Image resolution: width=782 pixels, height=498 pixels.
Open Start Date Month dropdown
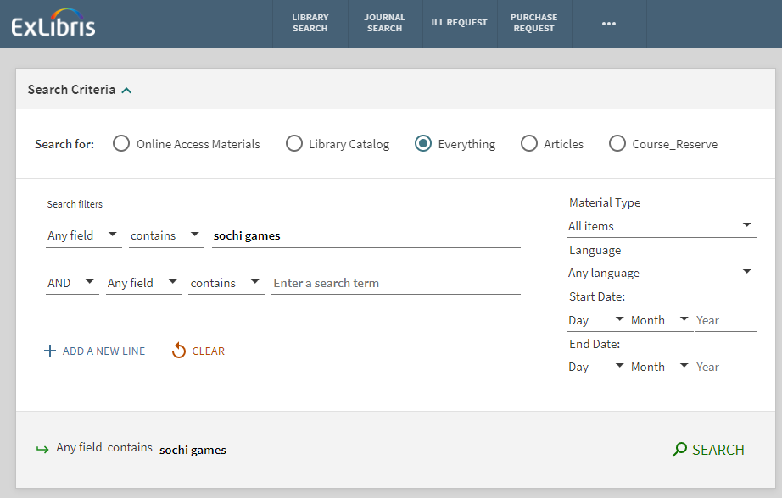point(660,320)
